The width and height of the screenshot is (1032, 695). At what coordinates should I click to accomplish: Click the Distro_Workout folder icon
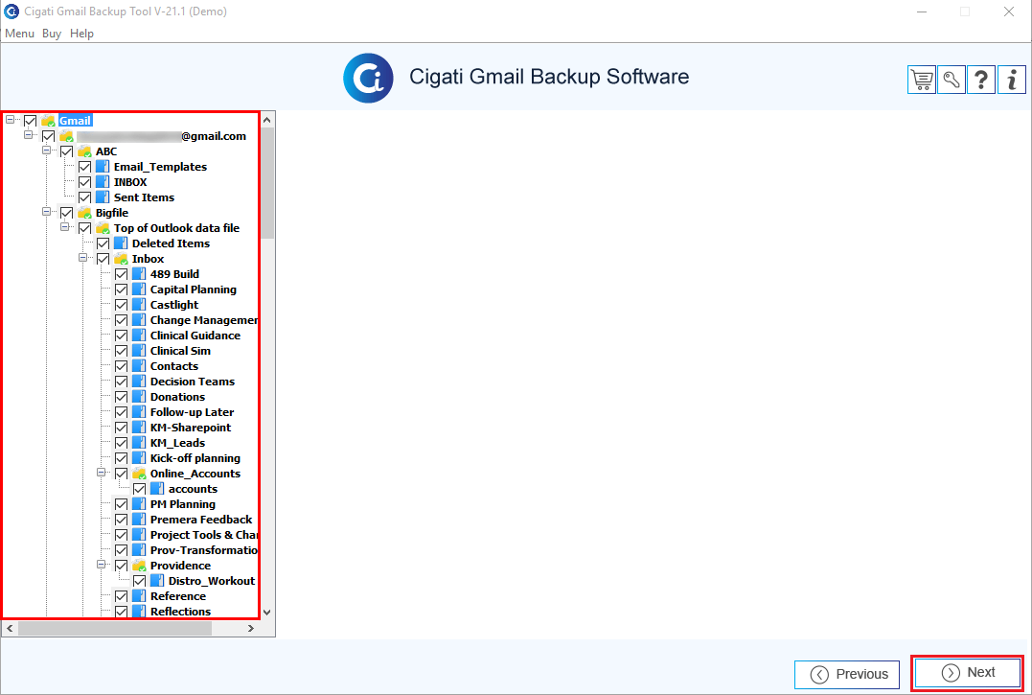157,581
